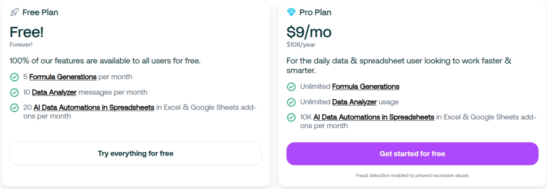Click the $9/mo price text

(309, 32)
